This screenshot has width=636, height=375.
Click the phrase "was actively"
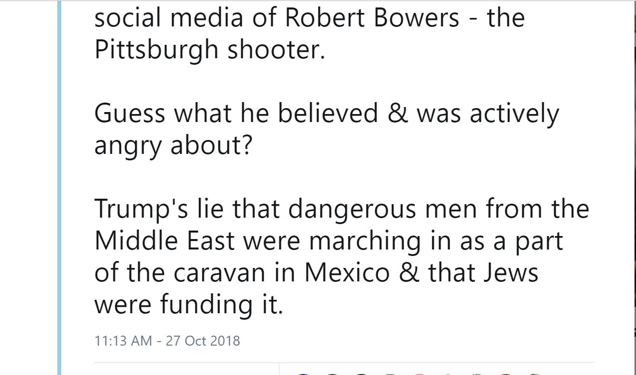coord(488,114)
